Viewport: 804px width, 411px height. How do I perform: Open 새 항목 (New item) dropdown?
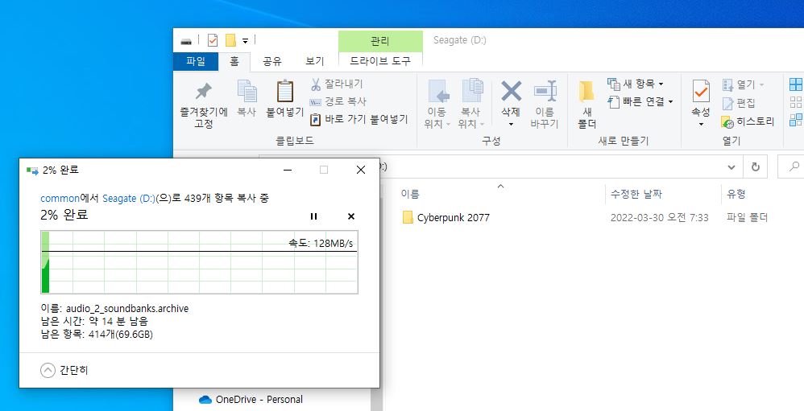636,84
